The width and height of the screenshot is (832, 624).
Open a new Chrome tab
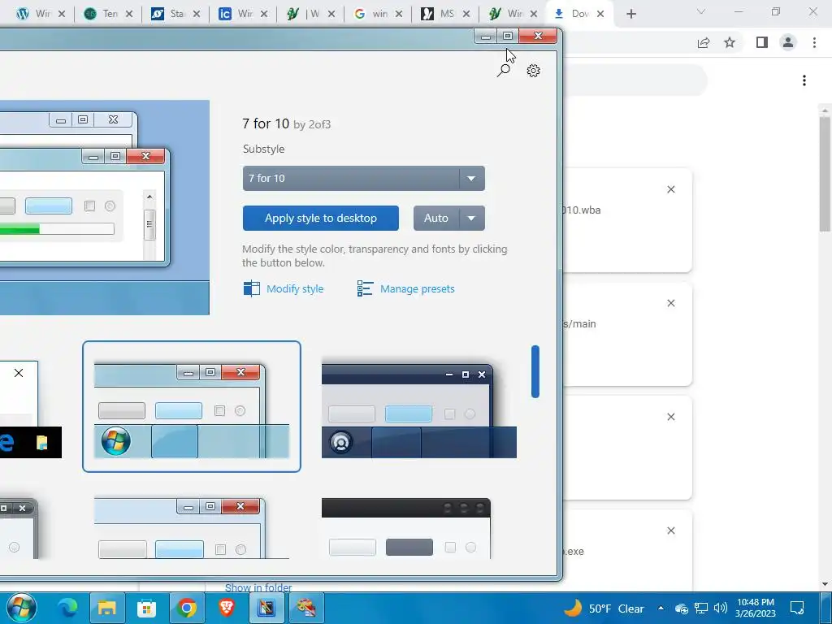click(x=630, y=14)
